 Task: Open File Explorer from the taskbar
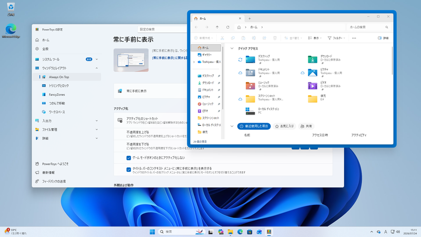coord(230,232)
